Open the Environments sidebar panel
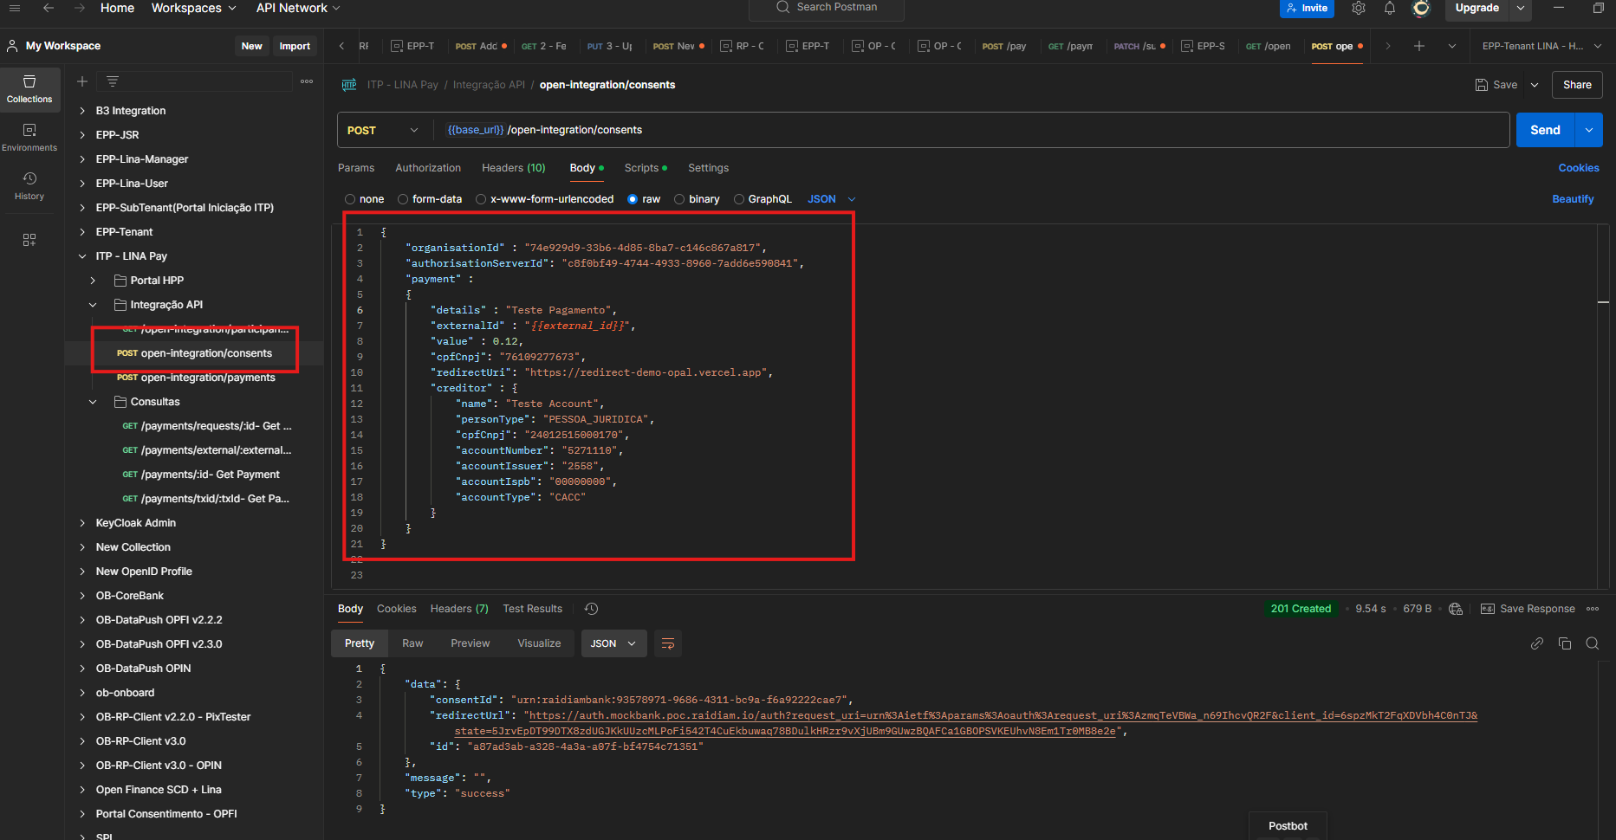 tap(29, 137)
